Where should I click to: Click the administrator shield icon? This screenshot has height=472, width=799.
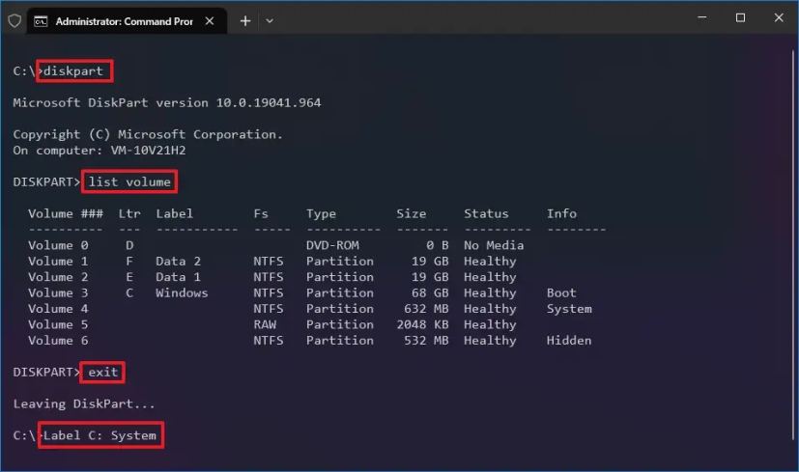(14, 20)
